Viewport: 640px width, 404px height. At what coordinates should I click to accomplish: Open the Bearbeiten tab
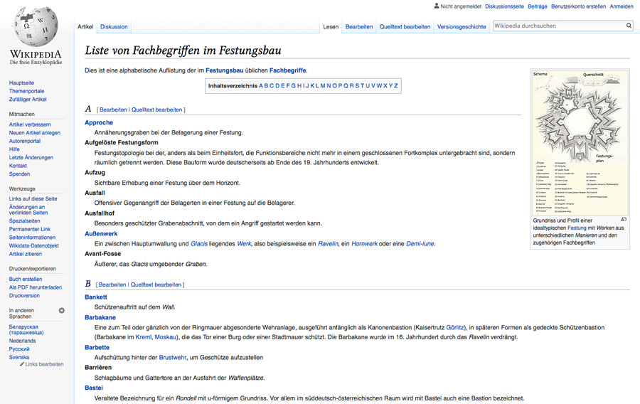359,26
